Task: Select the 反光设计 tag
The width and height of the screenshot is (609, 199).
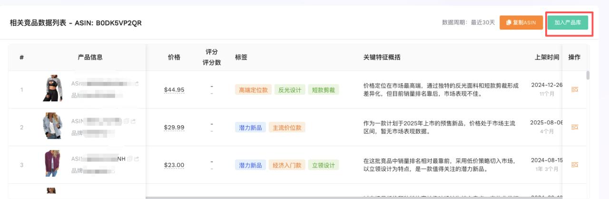Action: (290, 90)
